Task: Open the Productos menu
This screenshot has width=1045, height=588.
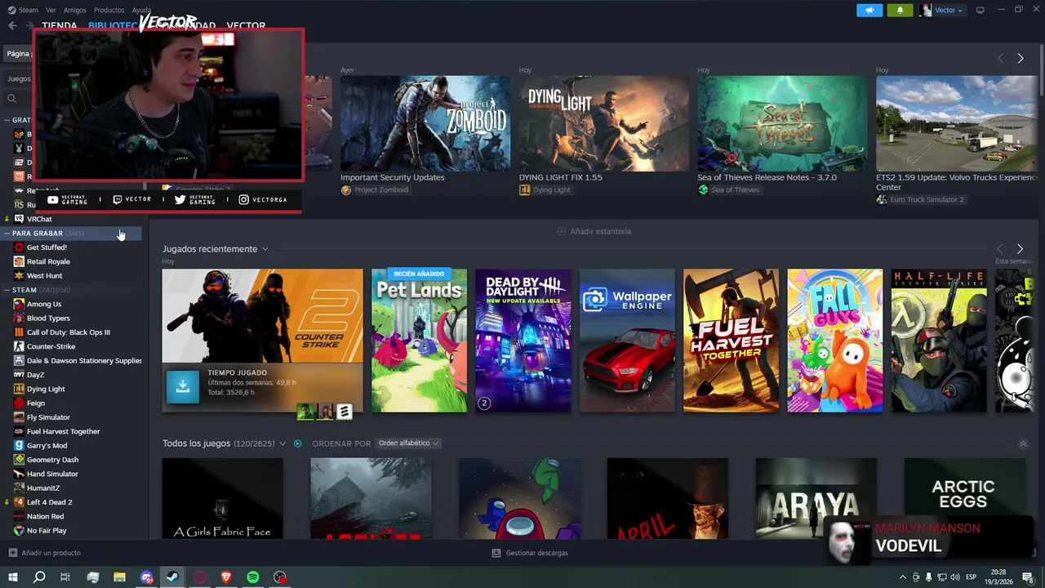Action: tap(109, 10)
